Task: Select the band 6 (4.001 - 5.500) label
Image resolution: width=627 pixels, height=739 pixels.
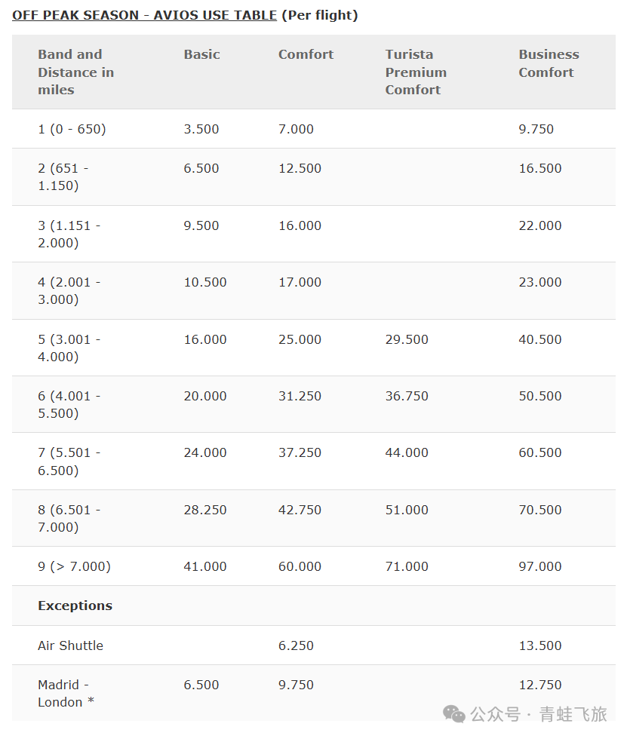Action: [x=69, y=404]
